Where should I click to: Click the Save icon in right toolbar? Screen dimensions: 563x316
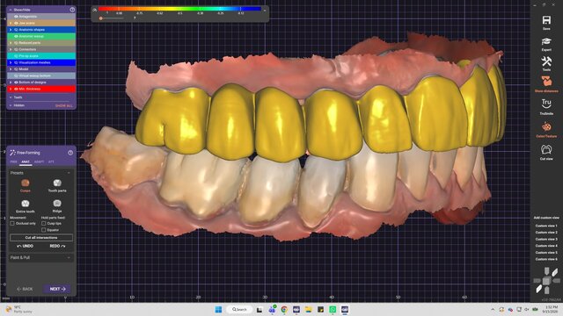click(546, 20)
